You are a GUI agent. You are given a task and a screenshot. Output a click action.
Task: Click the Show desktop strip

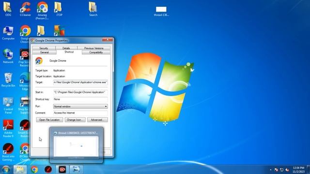[308, 170]
